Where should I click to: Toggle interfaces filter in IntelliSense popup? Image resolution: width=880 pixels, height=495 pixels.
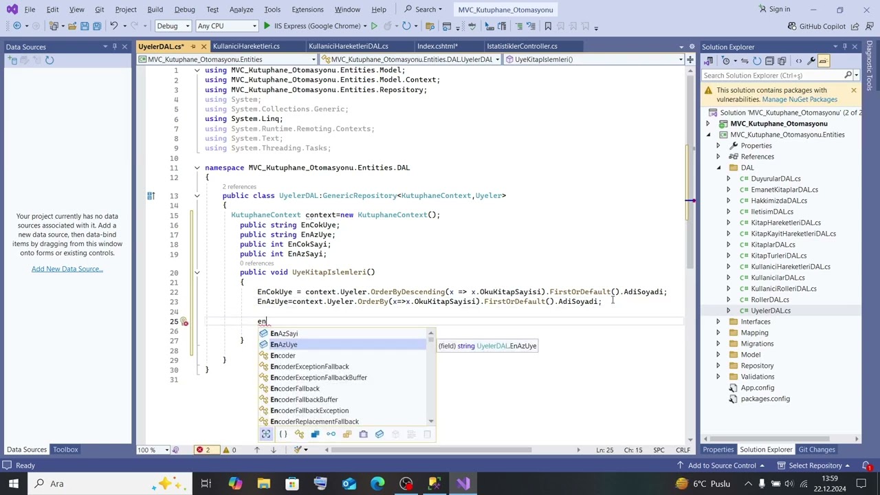331,434
